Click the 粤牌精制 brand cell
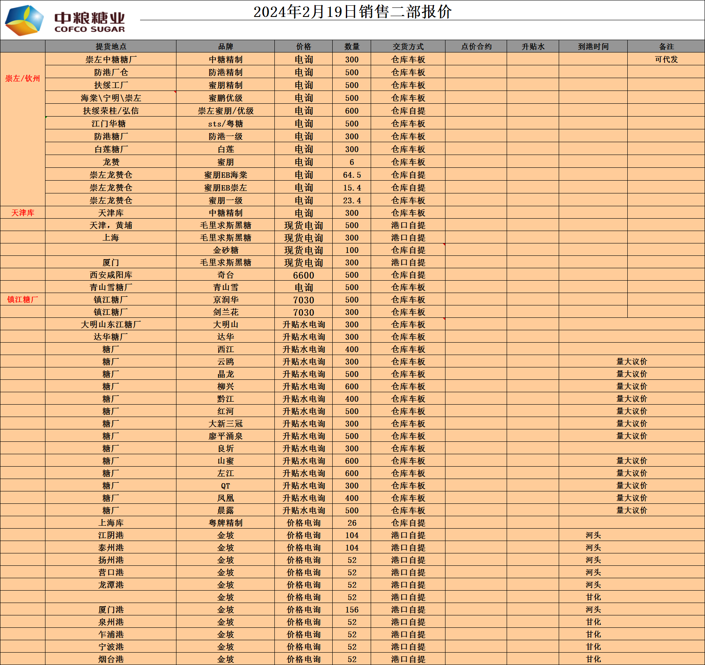 [x=225, y=523]
